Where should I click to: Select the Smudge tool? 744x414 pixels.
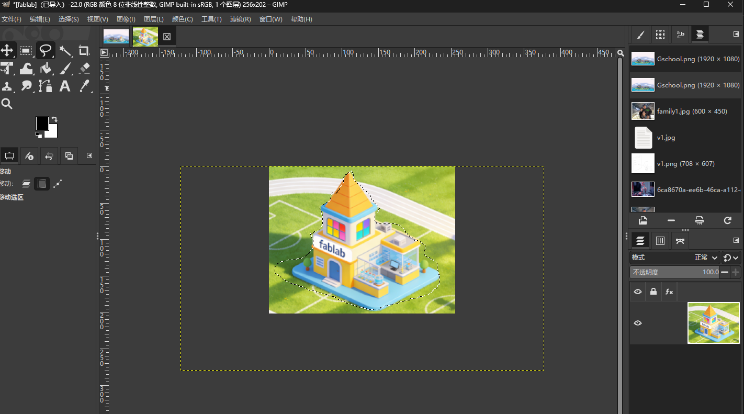pos(26,86)
